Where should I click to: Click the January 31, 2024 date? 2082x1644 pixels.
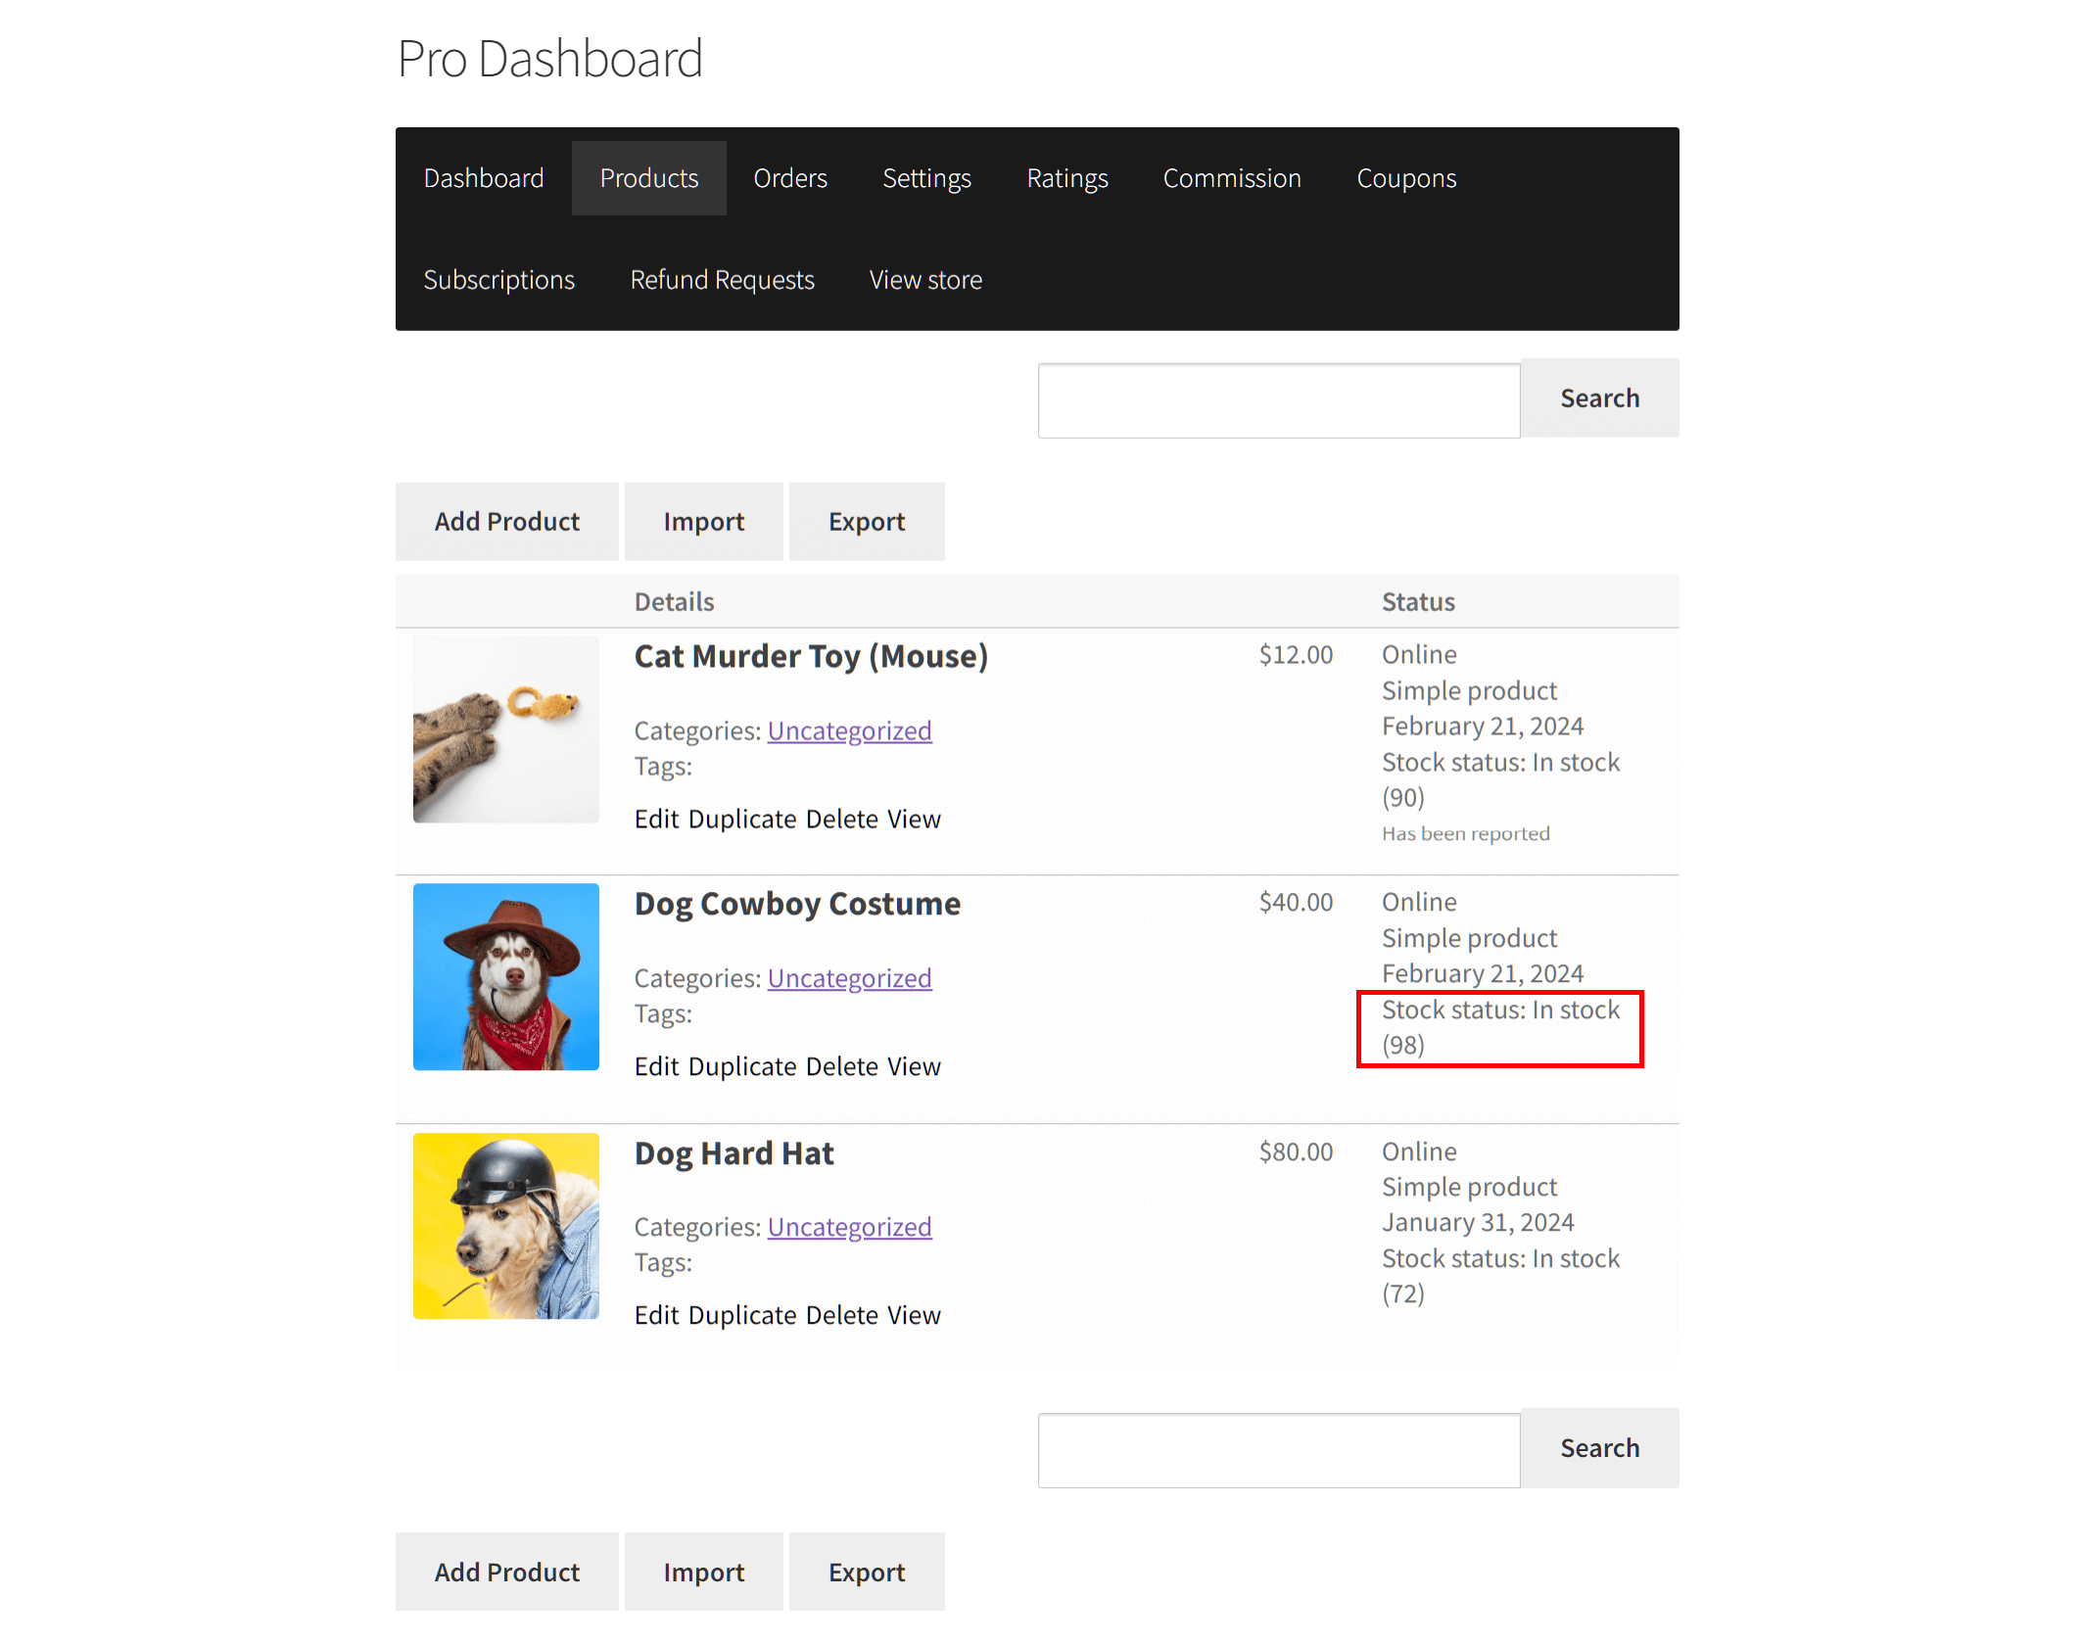point(1478,1222)
